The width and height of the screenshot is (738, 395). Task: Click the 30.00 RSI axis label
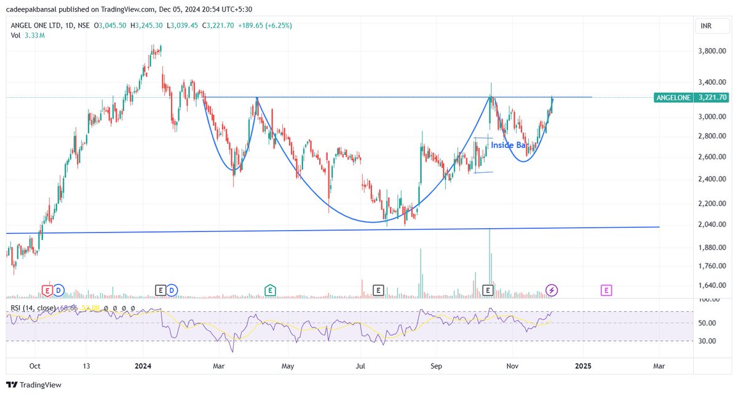(707, 341)
